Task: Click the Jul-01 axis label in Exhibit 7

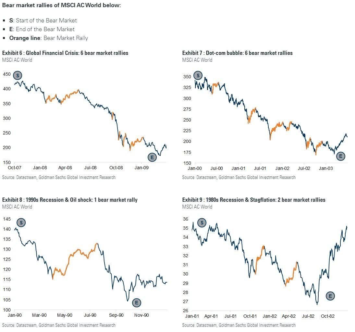Action: (x=260, y=168)
